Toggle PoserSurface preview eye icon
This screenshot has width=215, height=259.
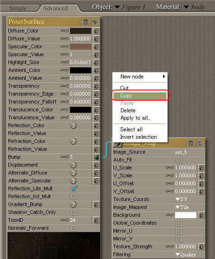coord(95,22)
